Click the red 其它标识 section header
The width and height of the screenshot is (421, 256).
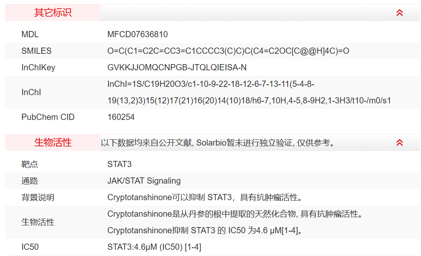(x=53, y=13)
